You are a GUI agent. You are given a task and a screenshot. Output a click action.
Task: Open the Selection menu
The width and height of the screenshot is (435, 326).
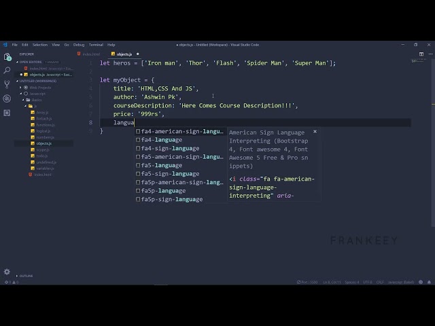(x=40, y=45)
